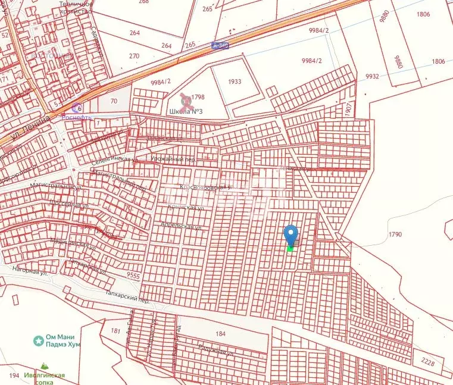Select the green highlighted parcel under the pin
Viewport: 453px width, 385px height.
pyautogui.click(x=290, y=249)
